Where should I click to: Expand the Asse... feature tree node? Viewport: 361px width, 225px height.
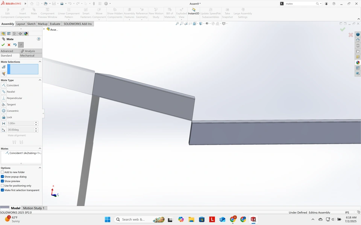point(44,29)
